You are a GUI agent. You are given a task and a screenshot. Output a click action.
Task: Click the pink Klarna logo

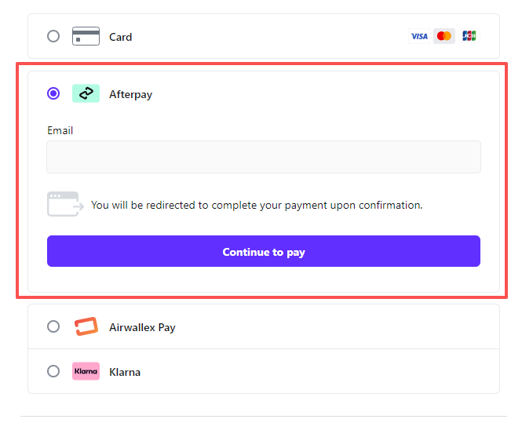[x=86, y=371]
